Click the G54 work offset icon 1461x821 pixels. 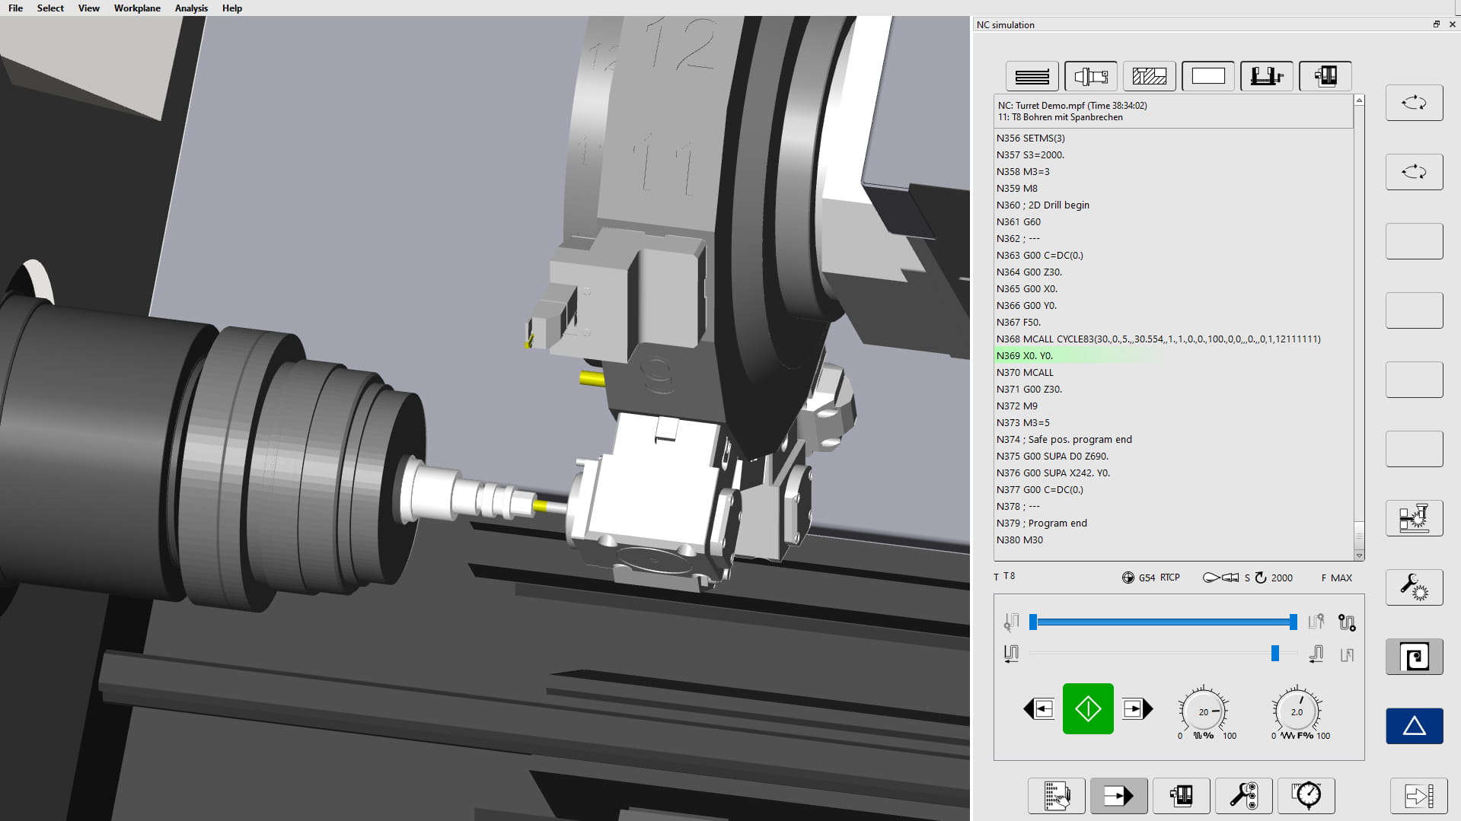pos(1128,578)
